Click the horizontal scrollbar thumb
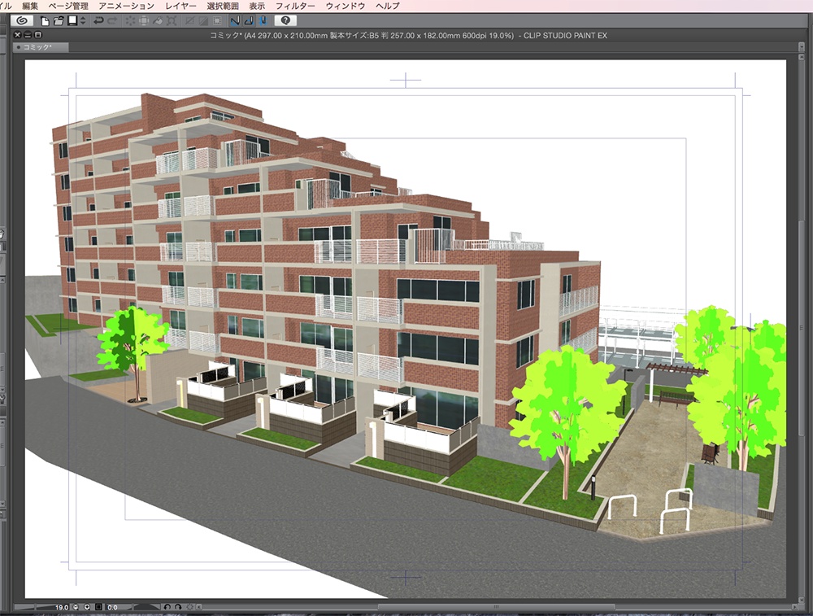 pos(496,607)
